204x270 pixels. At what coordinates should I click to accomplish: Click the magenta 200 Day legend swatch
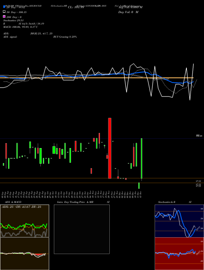pos(4,17)
